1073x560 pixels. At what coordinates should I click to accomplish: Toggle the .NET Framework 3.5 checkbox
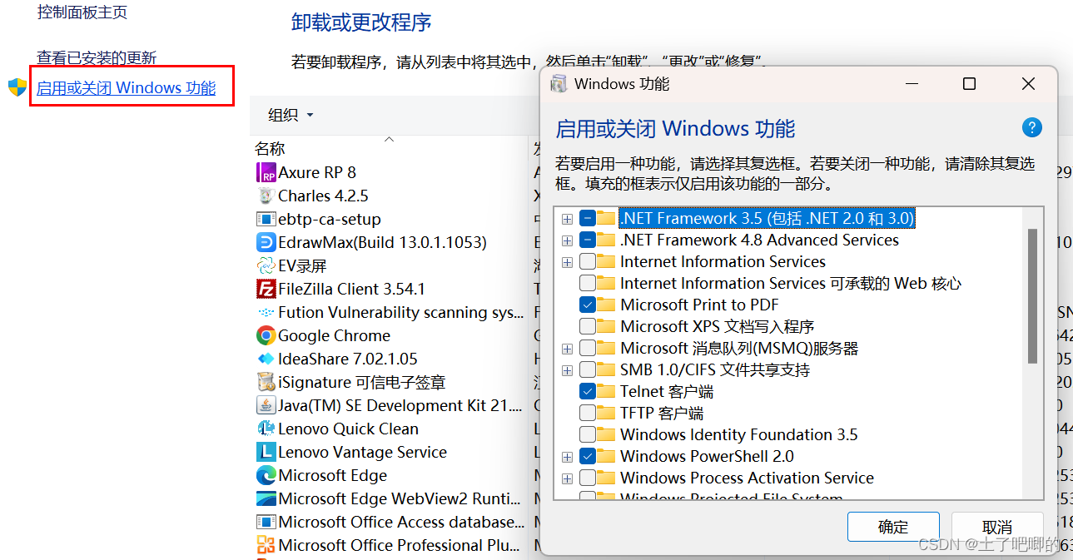(x=587, y=218)
